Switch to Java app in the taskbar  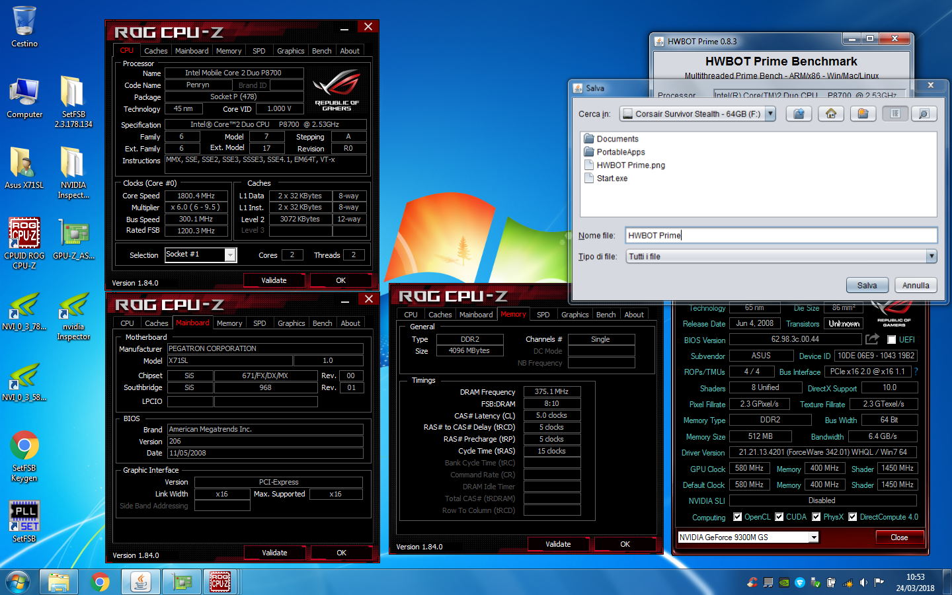(140, 582)
